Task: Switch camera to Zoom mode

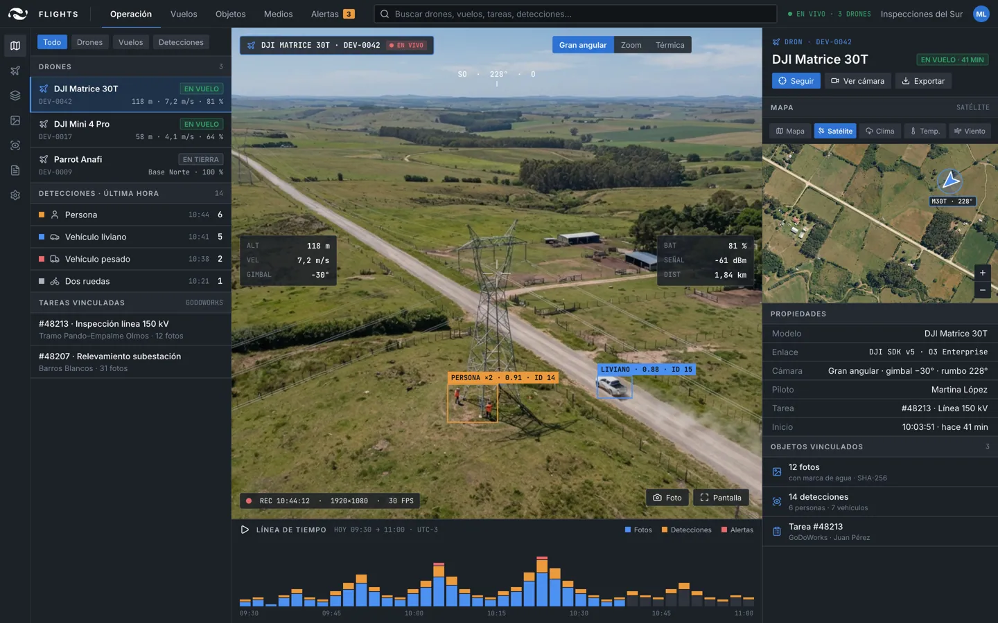Action: click(x=631, y=45)
